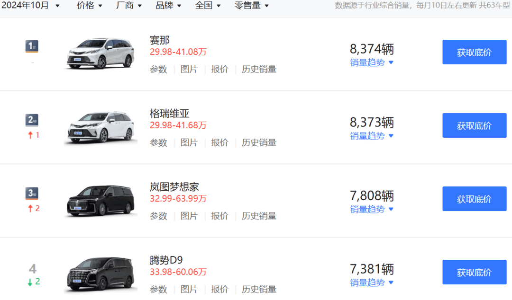Image resolution: width=512 pixels, height=300 pixels.
Task: Click the first place rank badge
Action: pyautogui.click(x=32, y=46)
